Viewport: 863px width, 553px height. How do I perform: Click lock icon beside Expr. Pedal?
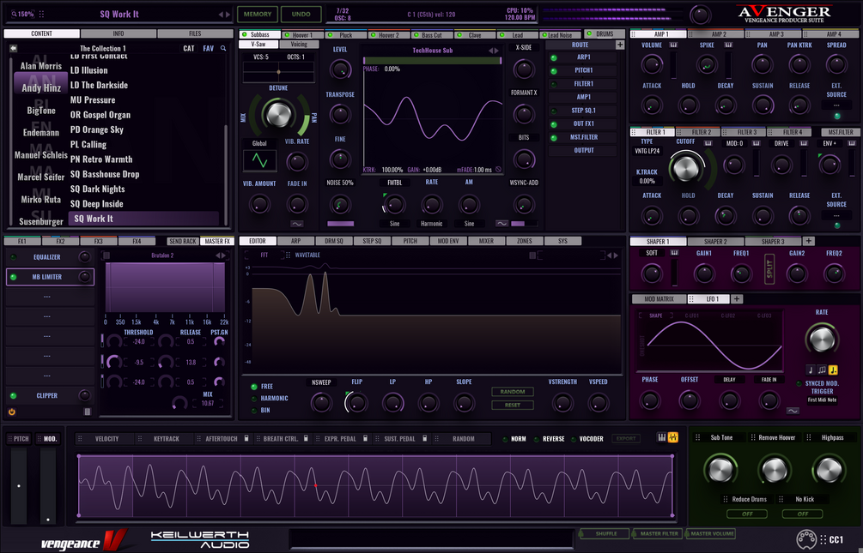pyautogui.click(x=365, y=439)
